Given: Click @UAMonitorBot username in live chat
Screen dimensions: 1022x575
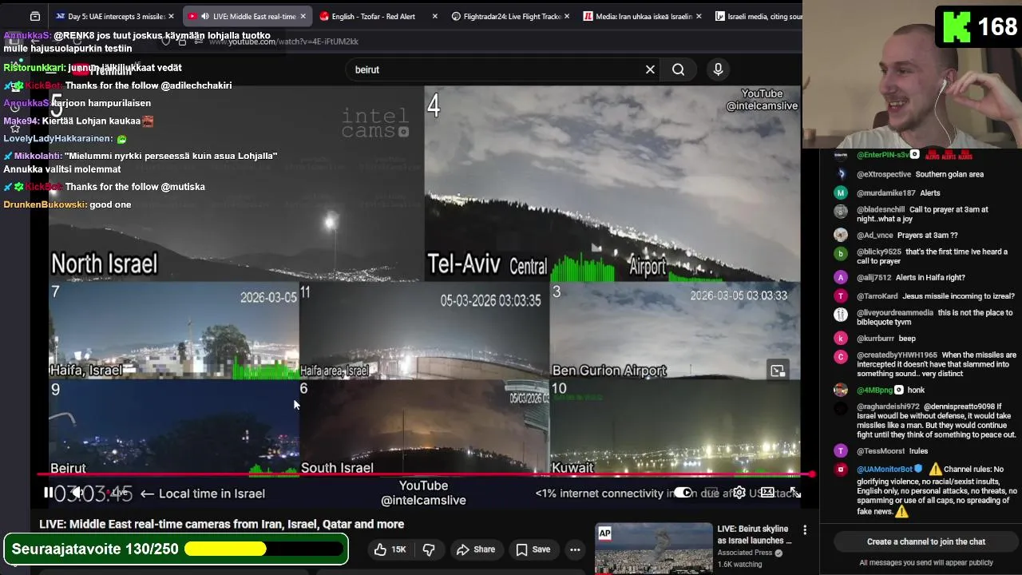Looking at the screenshot, I should pyautogui.click(x=885, y=470).
